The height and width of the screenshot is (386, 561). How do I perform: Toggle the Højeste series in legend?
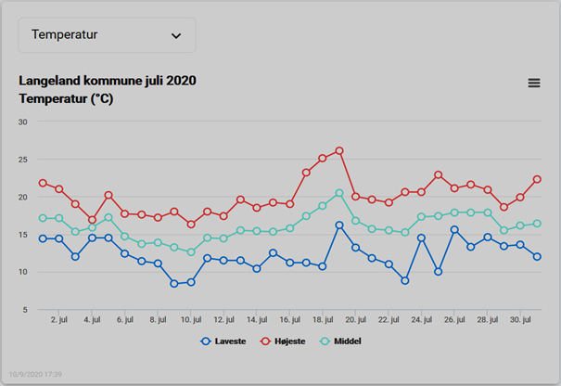283,341
